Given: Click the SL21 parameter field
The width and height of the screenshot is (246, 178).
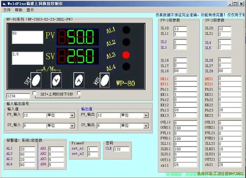Looking at the screenshot, I should coord(225,34).
